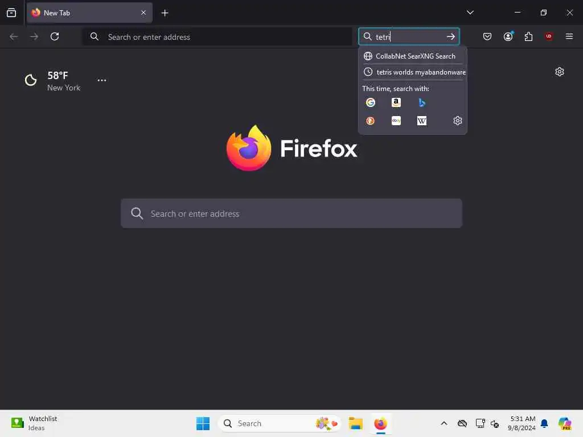
Task: Expand the list all tabs chevron
Action: [470, 13]
